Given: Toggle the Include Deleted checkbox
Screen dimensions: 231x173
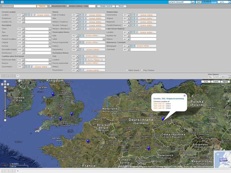Looking at the screenshot, I should click(68, 6).
